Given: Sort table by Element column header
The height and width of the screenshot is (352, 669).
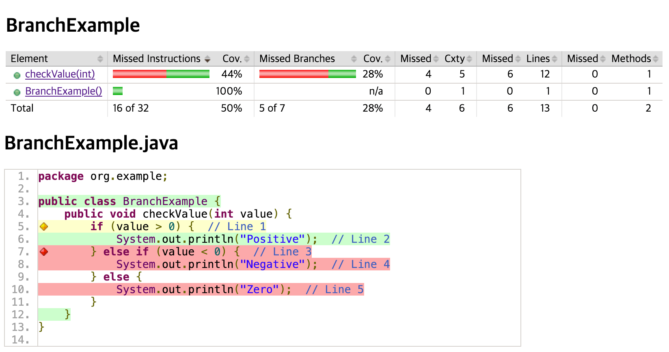Looking at the screenshot, I should coord(56,58).
